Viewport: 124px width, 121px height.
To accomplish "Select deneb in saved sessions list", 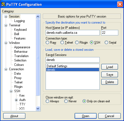I will coord(73,70).
